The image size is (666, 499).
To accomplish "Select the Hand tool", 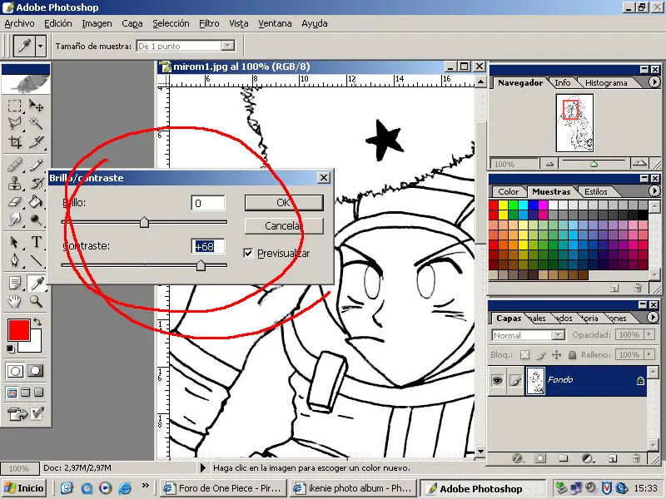I will point(14,301).
